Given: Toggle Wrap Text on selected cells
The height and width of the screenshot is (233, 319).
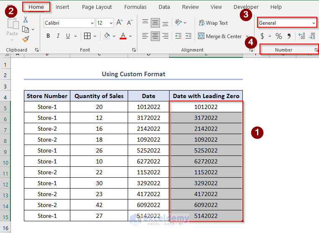Looking at the screenshot, I should [x=213, y=23].
